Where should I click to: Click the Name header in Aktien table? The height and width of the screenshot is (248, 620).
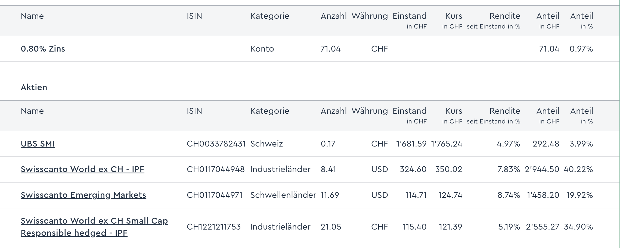click(32, 111)
